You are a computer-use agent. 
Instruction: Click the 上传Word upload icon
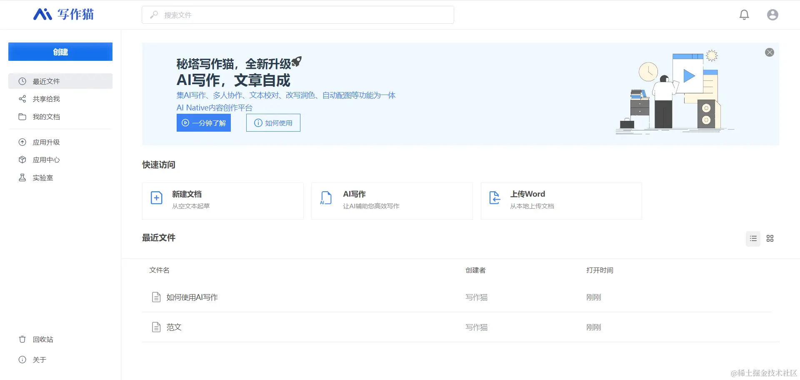pyautogui.click(x=495, y=198)
